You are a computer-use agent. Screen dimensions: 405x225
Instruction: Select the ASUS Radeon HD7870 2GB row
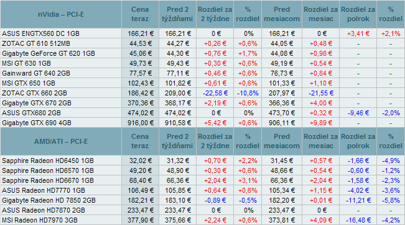(x=203, y=210)
